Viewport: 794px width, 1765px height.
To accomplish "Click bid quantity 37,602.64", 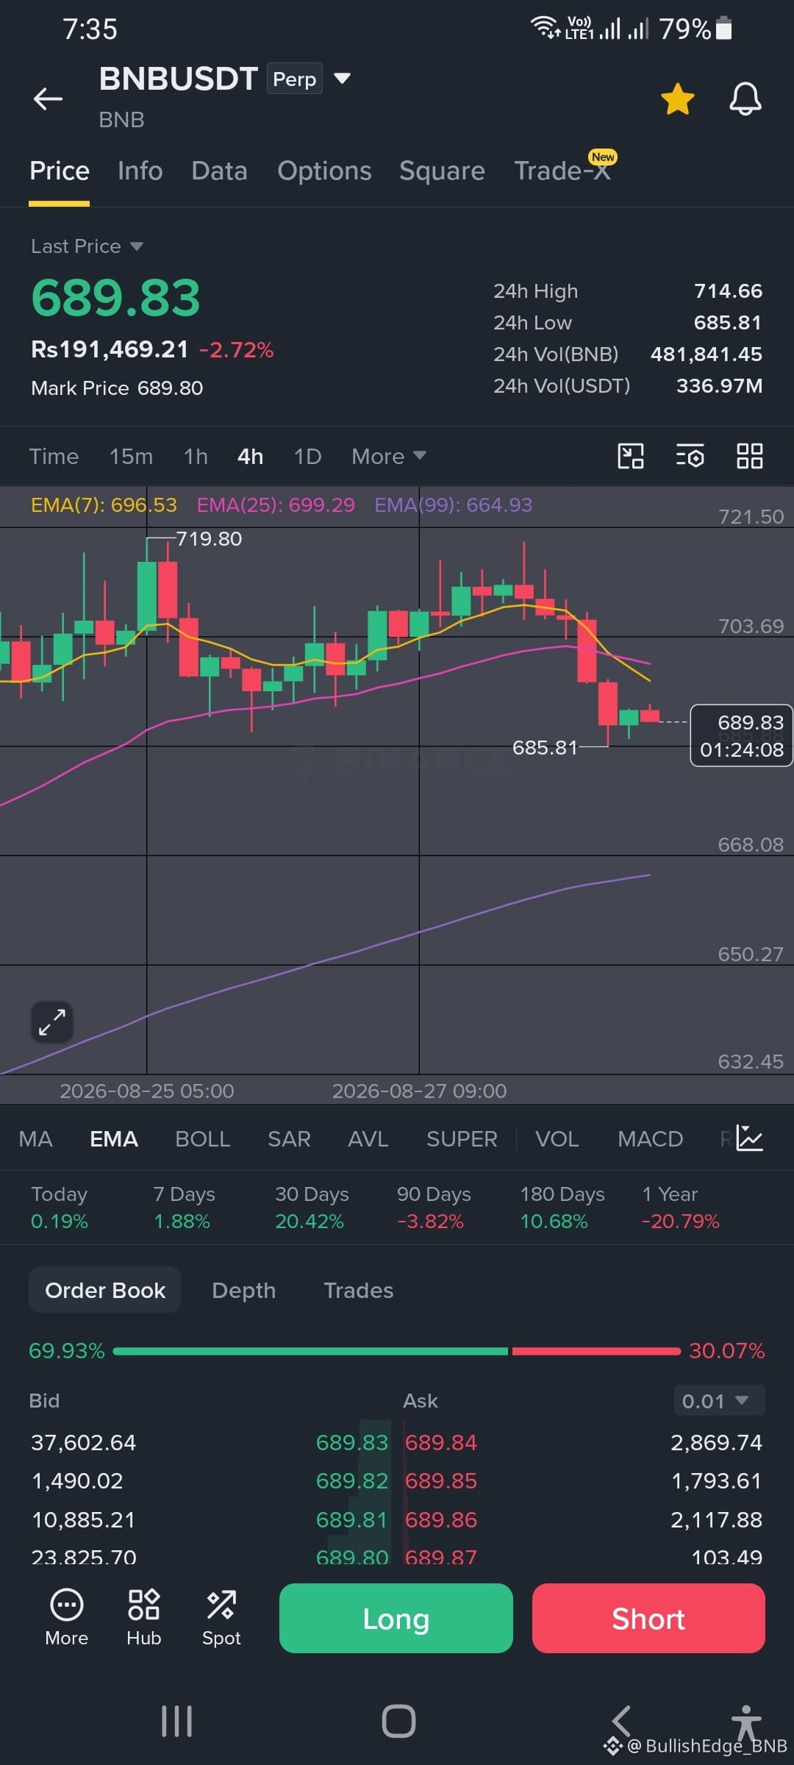I will [83, 1442].
